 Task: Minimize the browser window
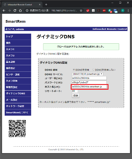112,3
